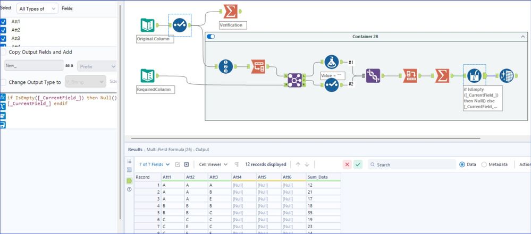
Task: Toggle the Container 28 enable switch
Action: click(210, 37)
